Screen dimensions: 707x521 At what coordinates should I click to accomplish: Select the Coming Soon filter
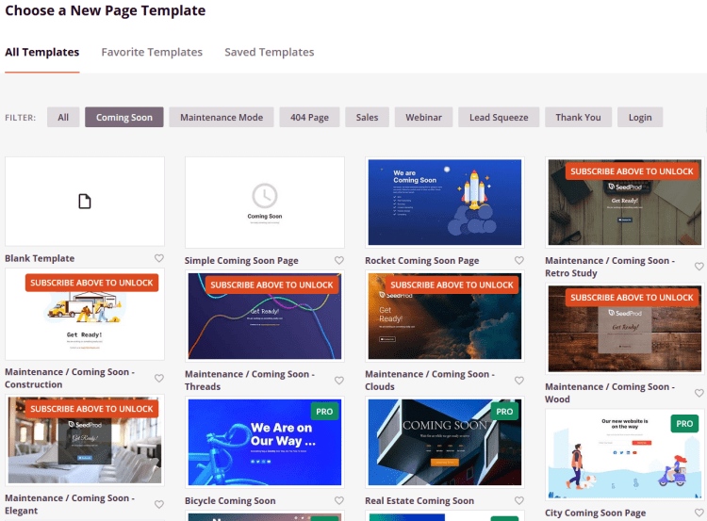point(124,117)
